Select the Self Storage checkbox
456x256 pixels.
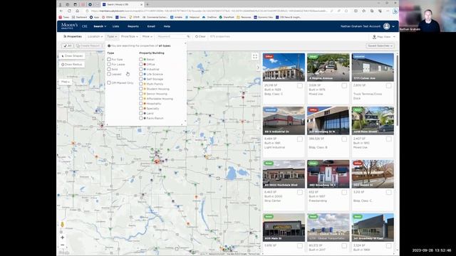point(141,79)
